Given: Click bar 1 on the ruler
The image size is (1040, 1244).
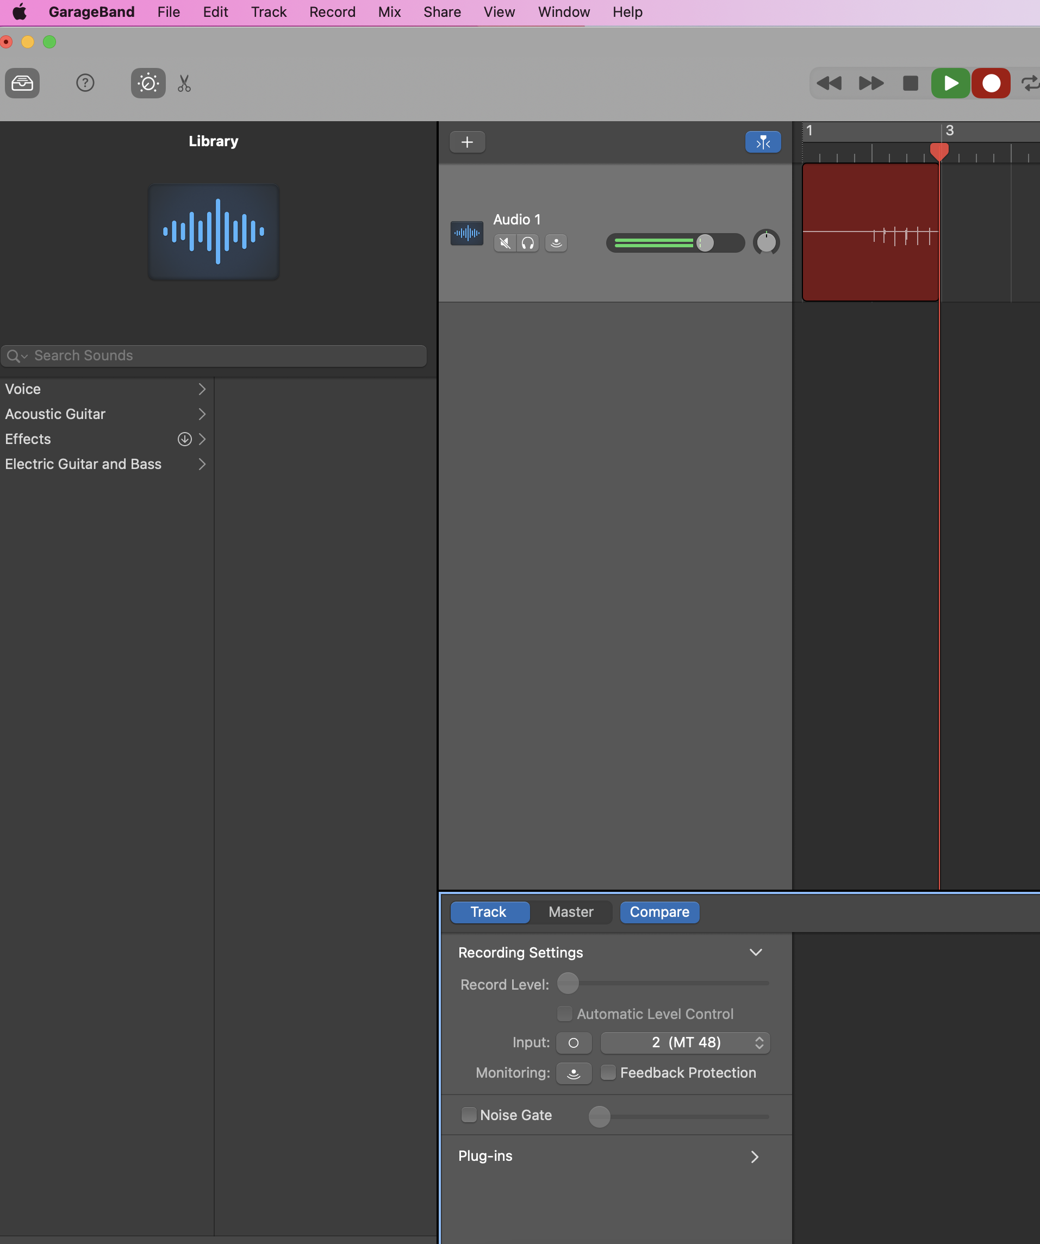Looking at the screenshot, I should pyautogui.click(x=809, y=130).
